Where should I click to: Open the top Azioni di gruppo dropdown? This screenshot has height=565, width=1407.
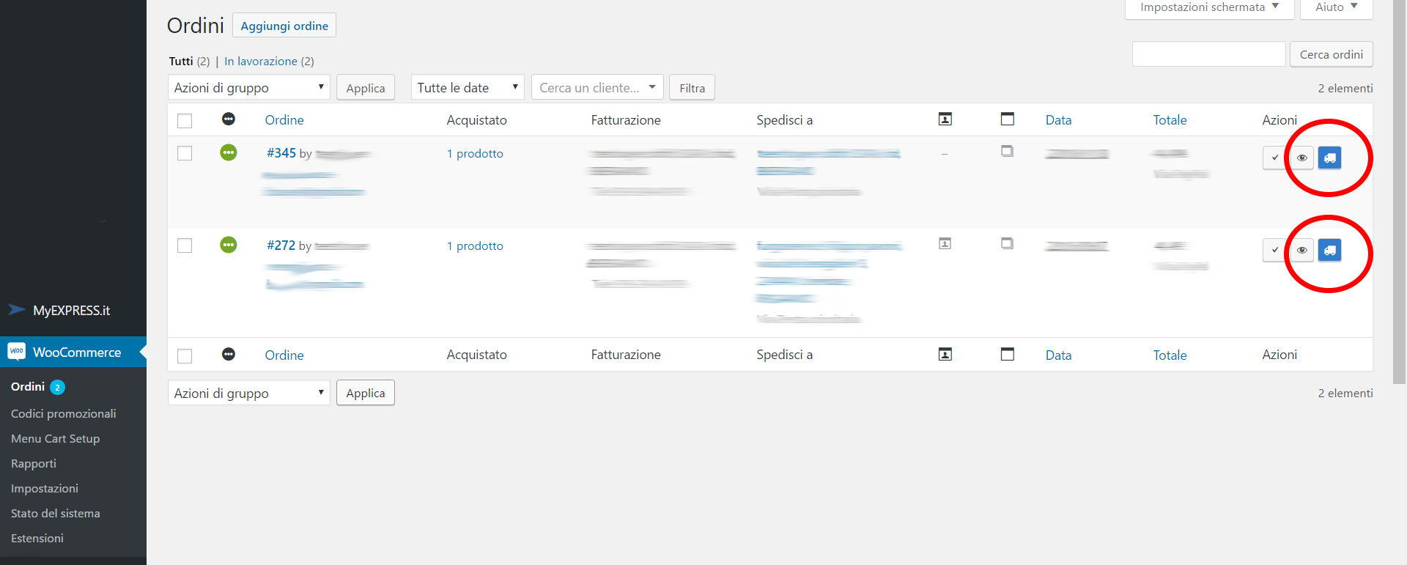coord(249,87)
